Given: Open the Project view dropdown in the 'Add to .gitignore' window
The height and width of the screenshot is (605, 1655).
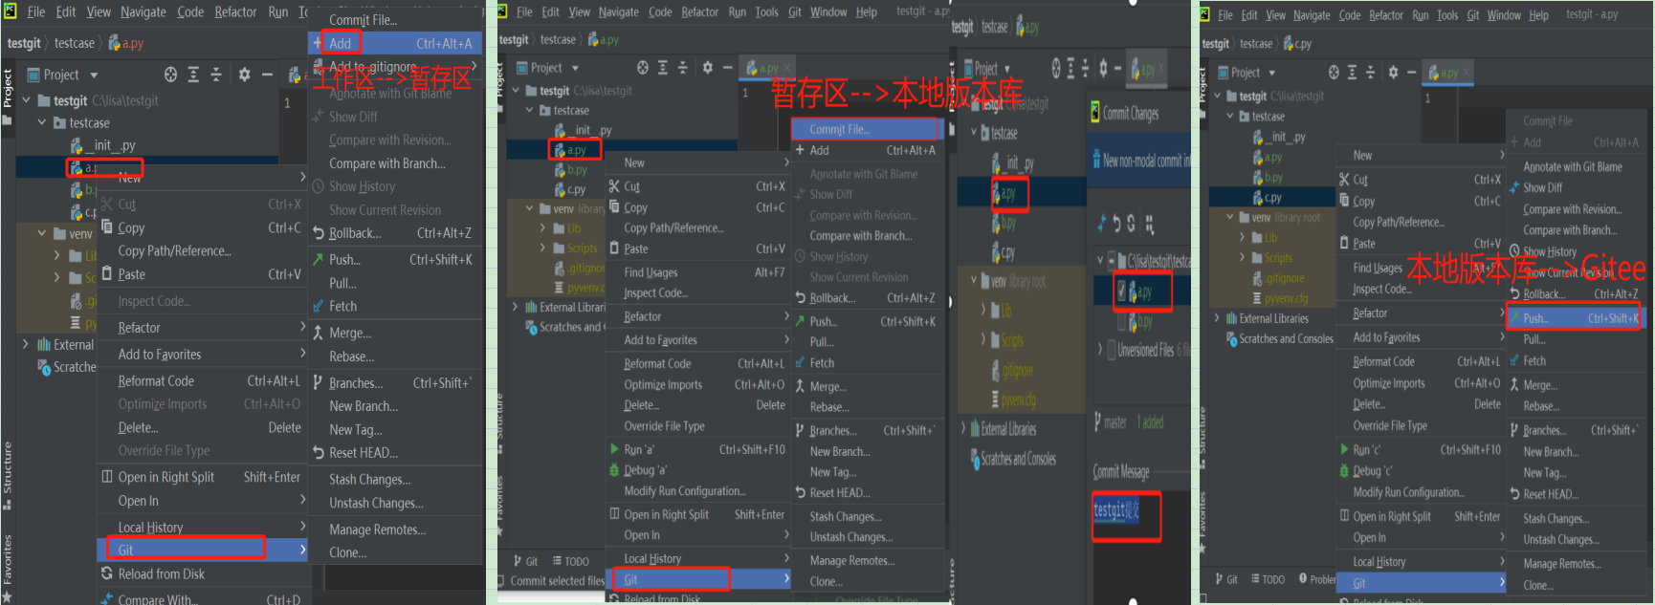Looking at the screenshot, I should (94, 75).
